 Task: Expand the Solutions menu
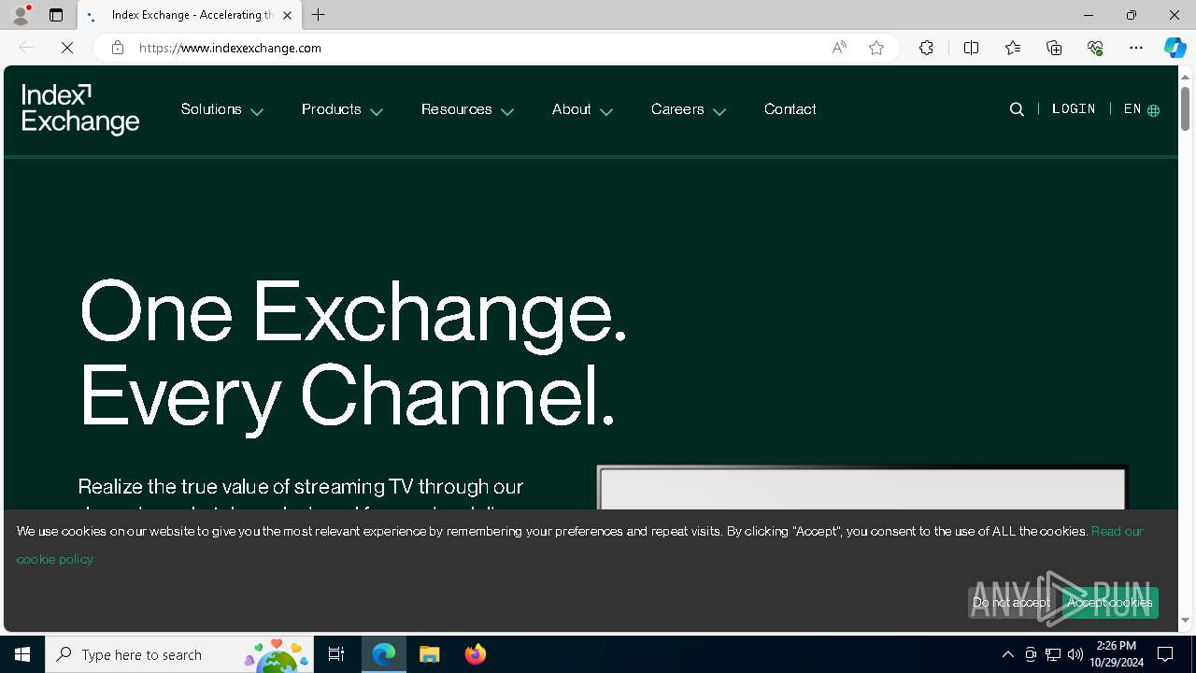click(x=222, y=109)
